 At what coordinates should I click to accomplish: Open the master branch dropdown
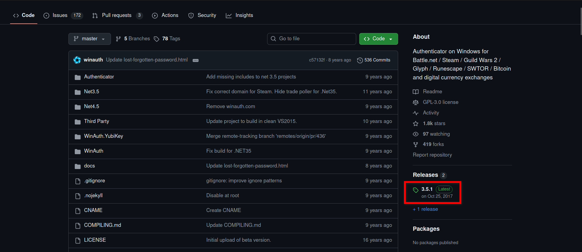pyautogui.click(x=89, y=39)
